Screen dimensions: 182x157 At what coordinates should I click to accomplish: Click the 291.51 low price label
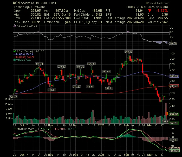166,121
